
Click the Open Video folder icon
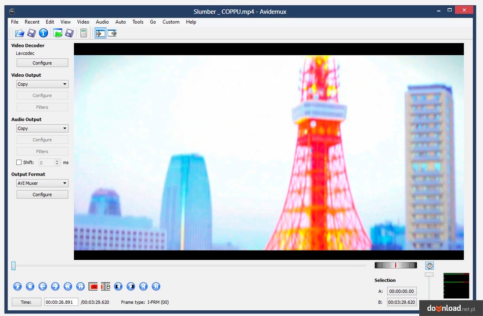click(19, 33)
